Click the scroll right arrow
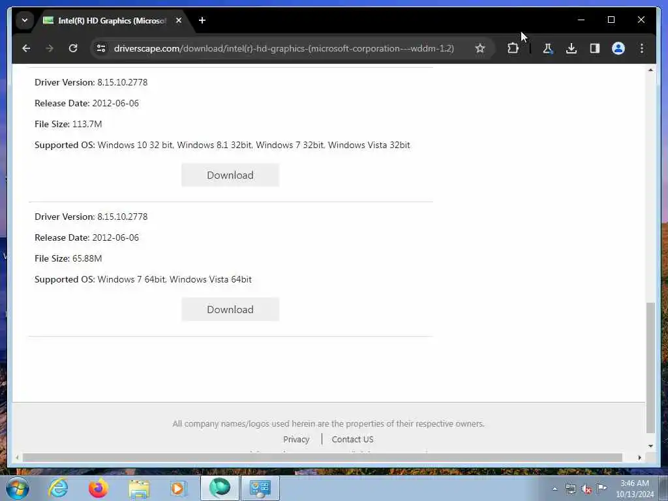The height and width of the screenshot is (501, 668). [x=639, y=457]
